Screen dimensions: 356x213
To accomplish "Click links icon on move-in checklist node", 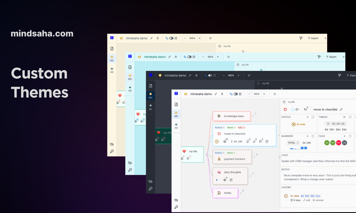I will click(x=254, y=142).
